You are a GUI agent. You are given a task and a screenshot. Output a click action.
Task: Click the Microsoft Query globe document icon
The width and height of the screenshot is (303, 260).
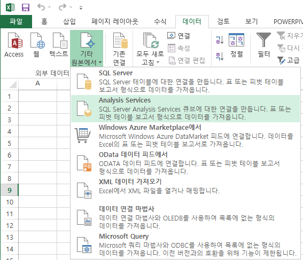pyautogui.click(x=84, y=245)
